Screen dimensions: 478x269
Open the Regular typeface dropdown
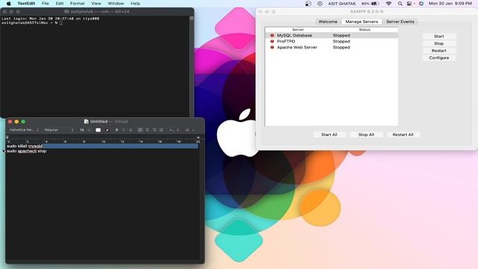[59, 130]
